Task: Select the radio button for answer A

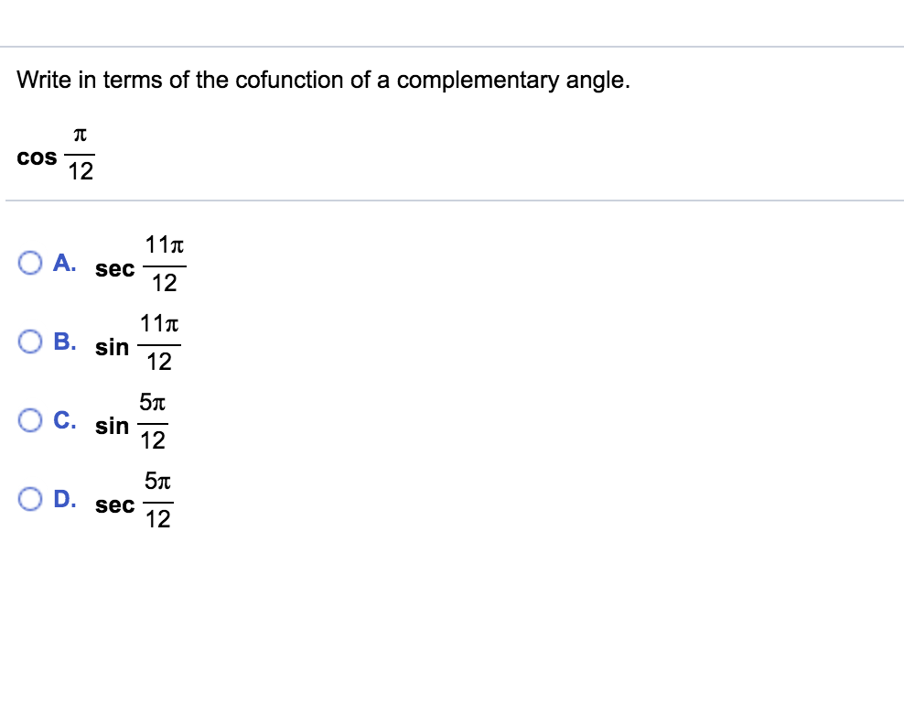Action: click(30, 263)
